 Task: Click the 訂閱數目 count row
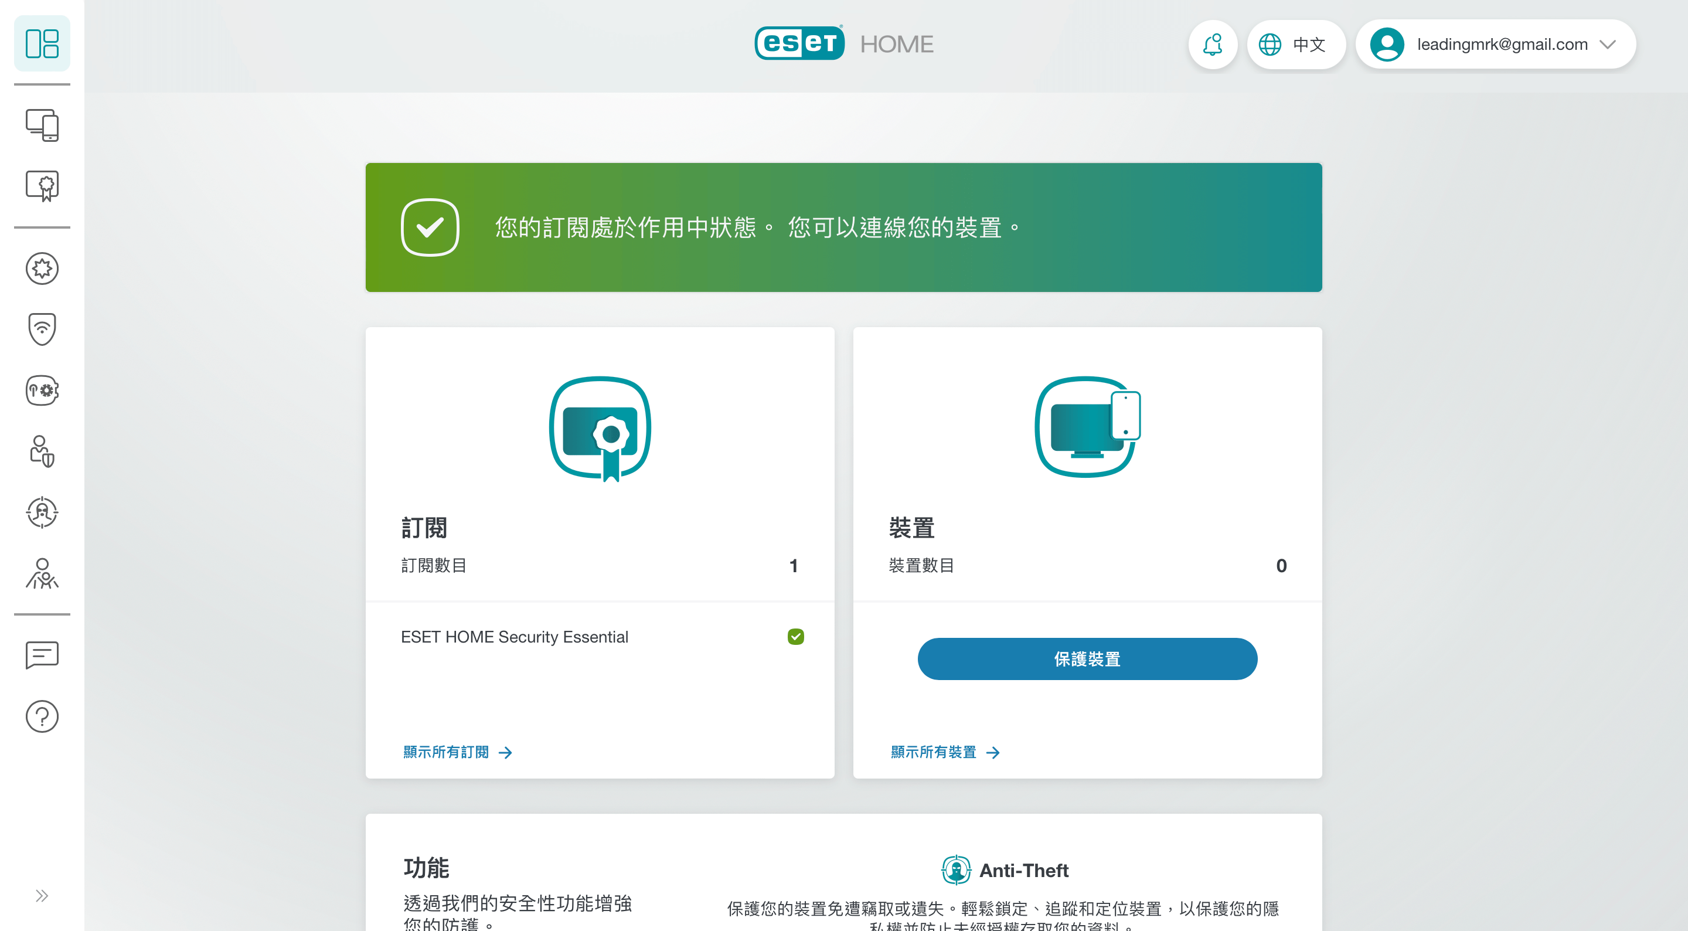pyautogui.click(x=600, y=565)
